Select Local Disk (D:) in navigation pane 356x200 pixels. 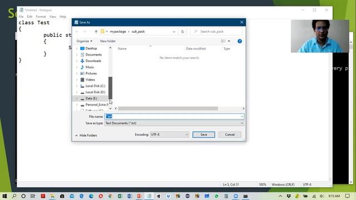coord(95,92)
